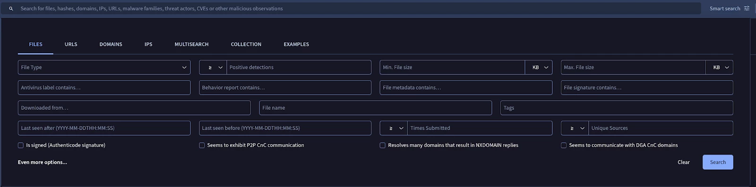Focus the Antivirus label contains field
This screenshot has width=756, height=187.
(104, 88)
